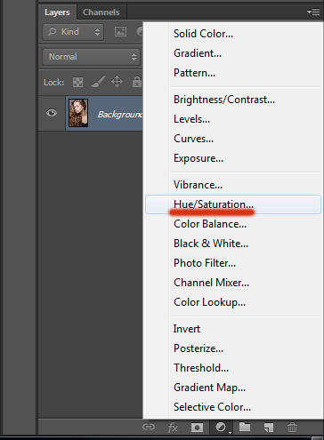Select the Background layer name
Image resolution: width=324 pixels, height=440 pixels.
[x=120, y=115]
